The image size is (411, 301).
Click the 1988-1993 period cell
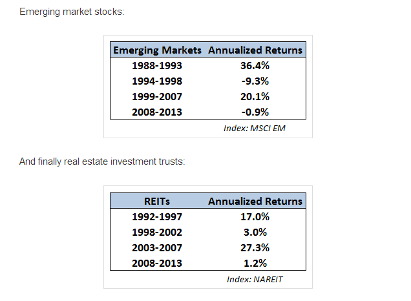157,65
